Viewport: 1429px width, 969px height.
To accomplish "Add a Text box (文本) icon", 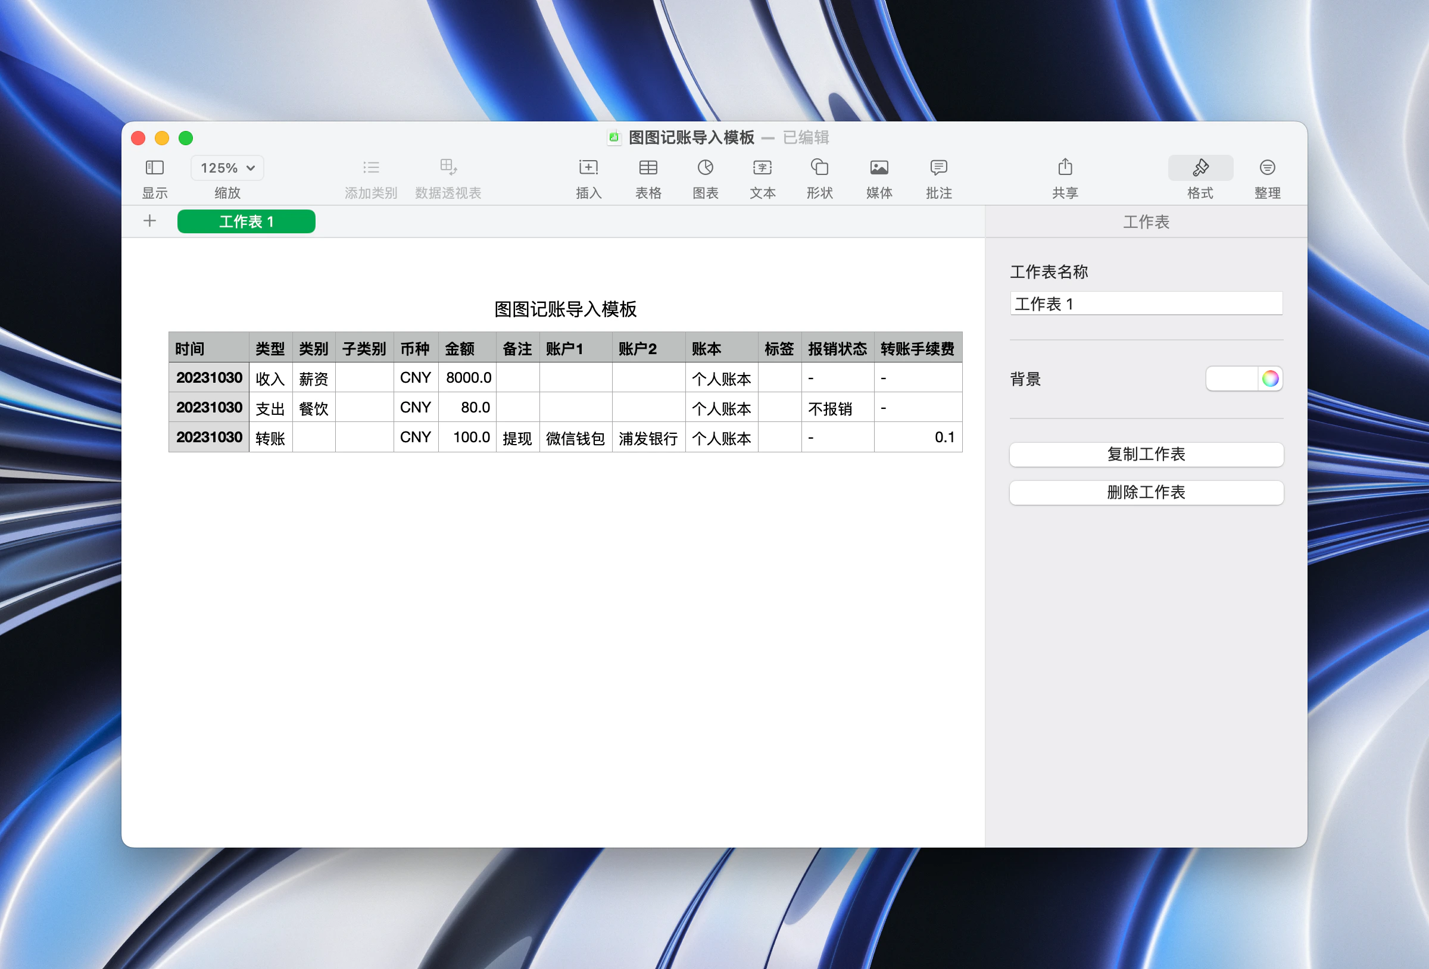I will [x=762, y=168].
